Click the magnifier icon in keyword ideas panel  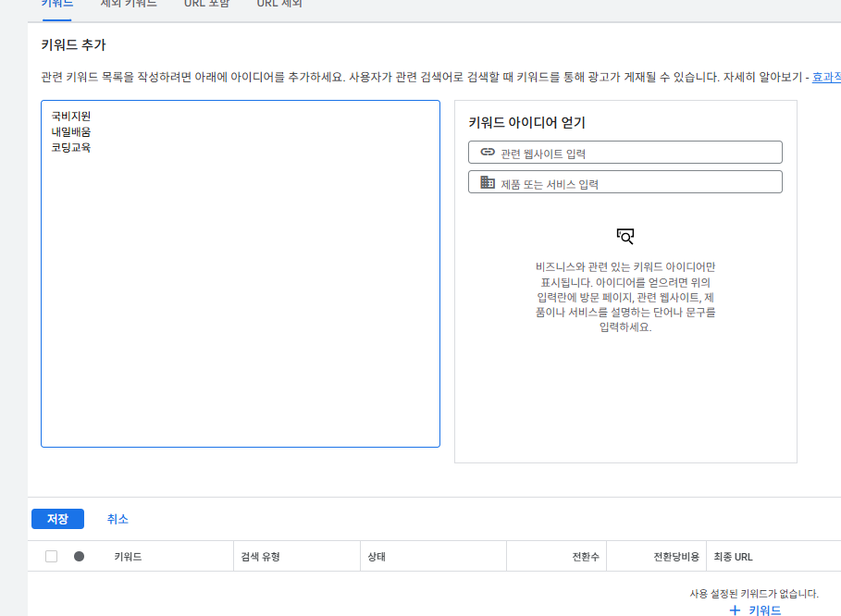tap(625, 236)
